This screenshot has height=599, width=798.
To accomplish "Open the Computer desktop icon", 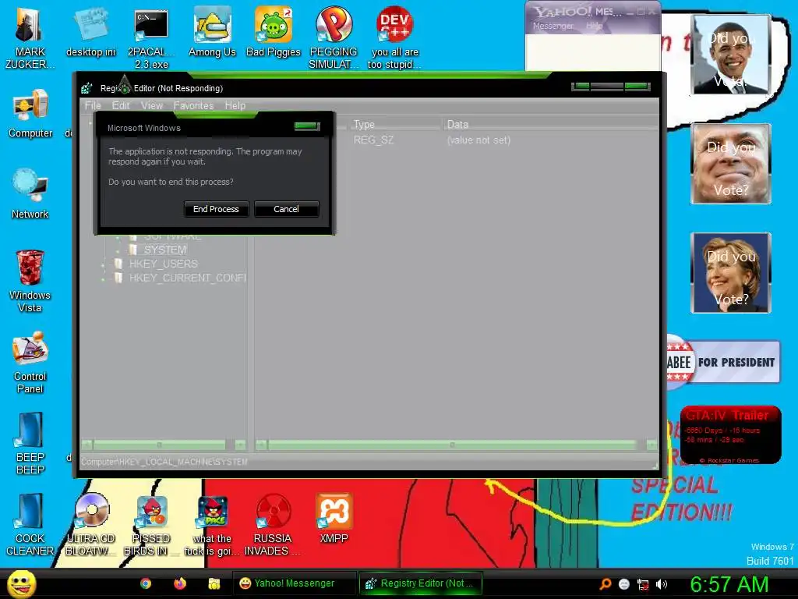I will pyautogui.click(x=30, y=113).
